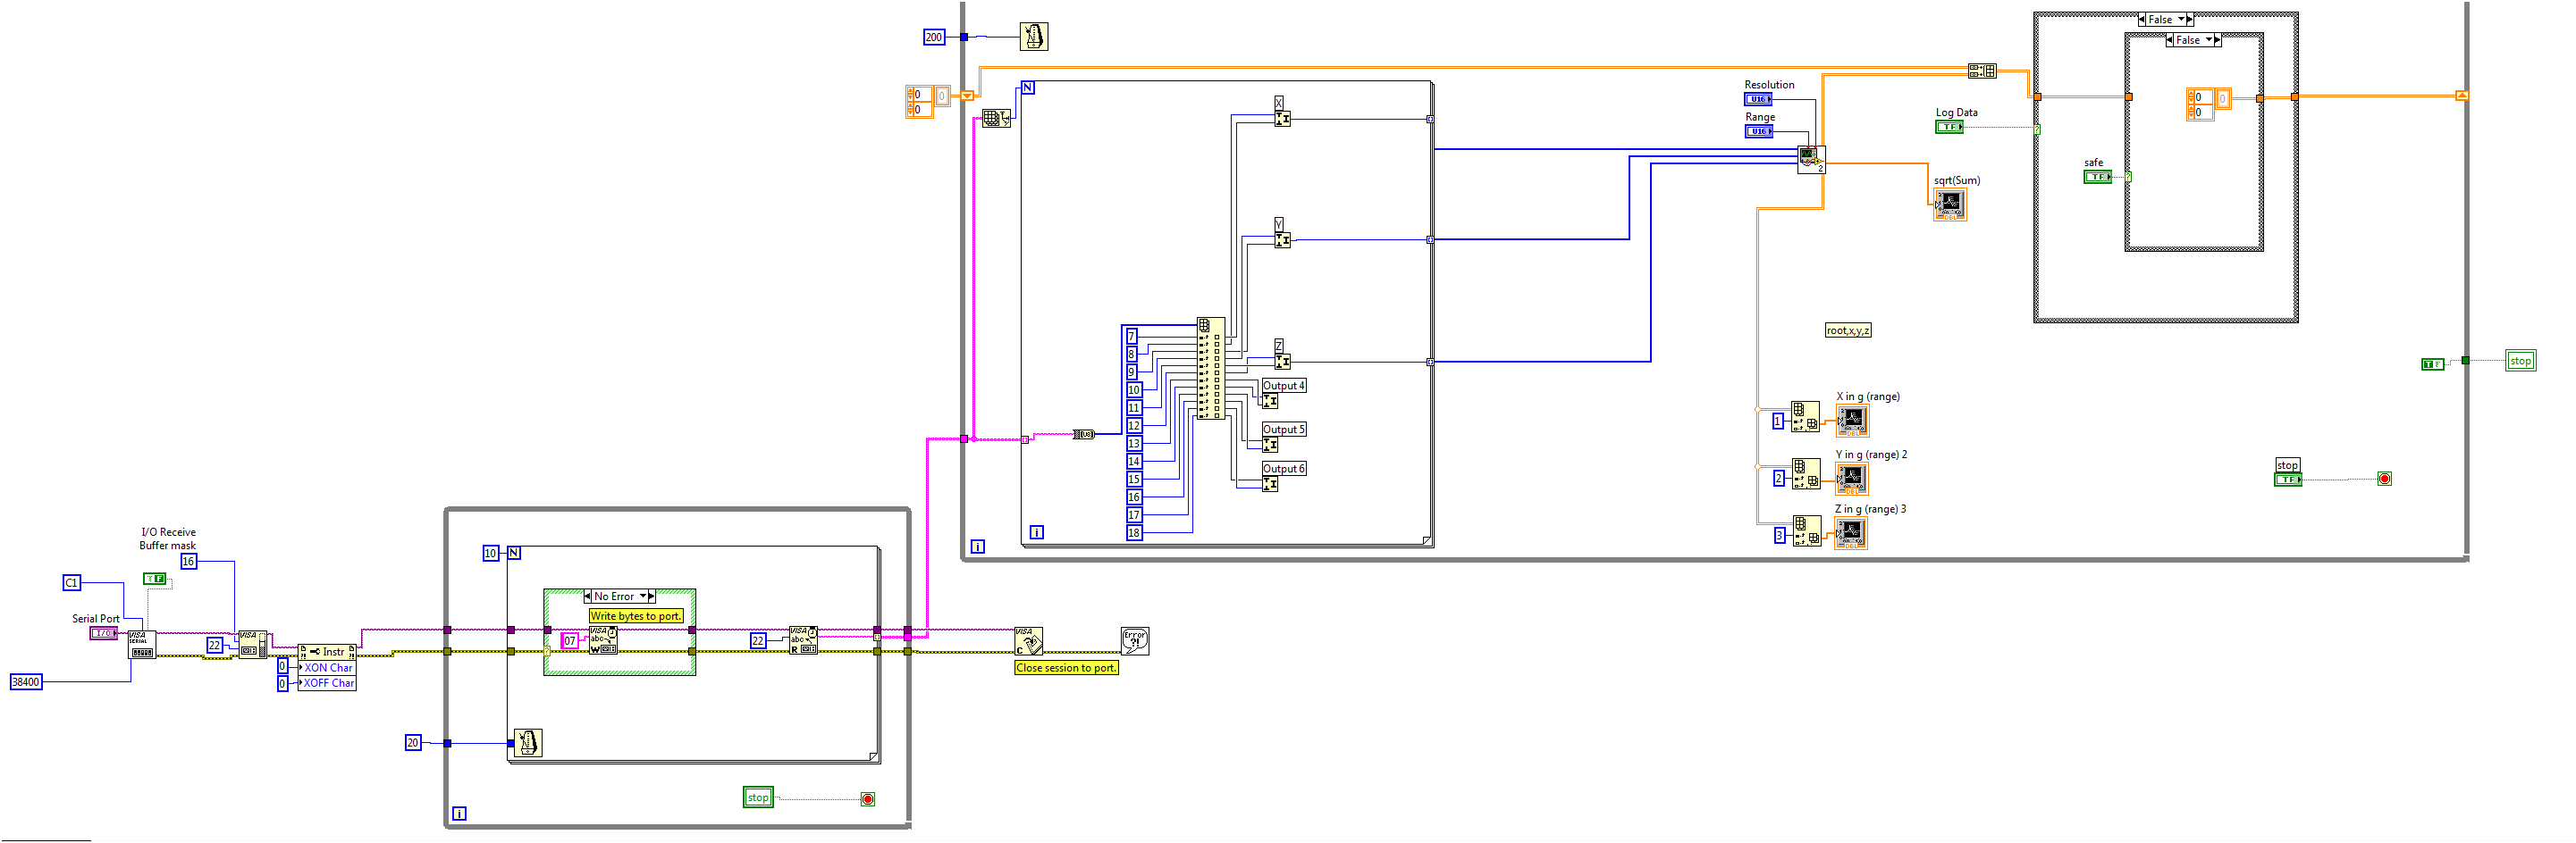Select the VISA Set I/O Buffer Size node
The image size is (2576, 843).
(x=252, y=644)
